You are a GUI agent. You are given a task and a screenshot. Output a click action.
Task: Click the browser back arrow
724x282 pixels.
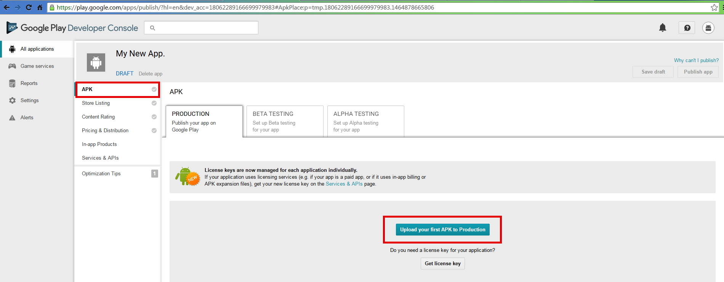(x=6, y=7)
